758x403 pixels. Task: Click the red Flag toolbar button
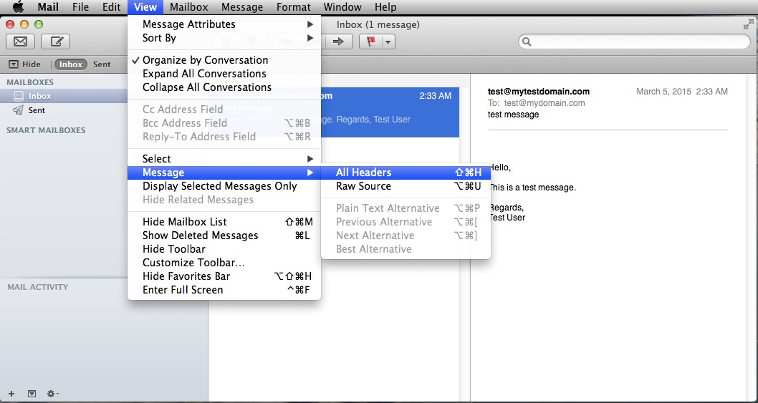pyautogui.click(x=371, y=42)
